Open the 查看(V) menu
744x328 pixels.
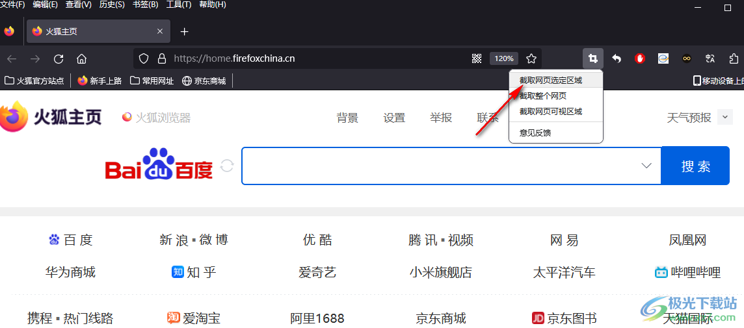(x=78, y=5)
